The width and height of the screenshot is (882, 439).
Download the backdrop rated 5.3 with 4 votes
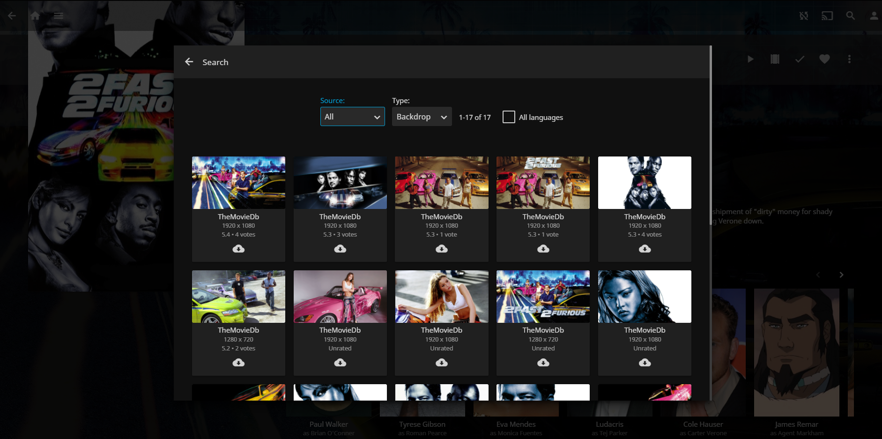click(x=645, y=249)
